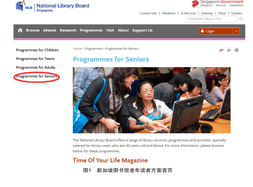Click the Time Of Your Life Magazine heading

(x=110, y=160)
